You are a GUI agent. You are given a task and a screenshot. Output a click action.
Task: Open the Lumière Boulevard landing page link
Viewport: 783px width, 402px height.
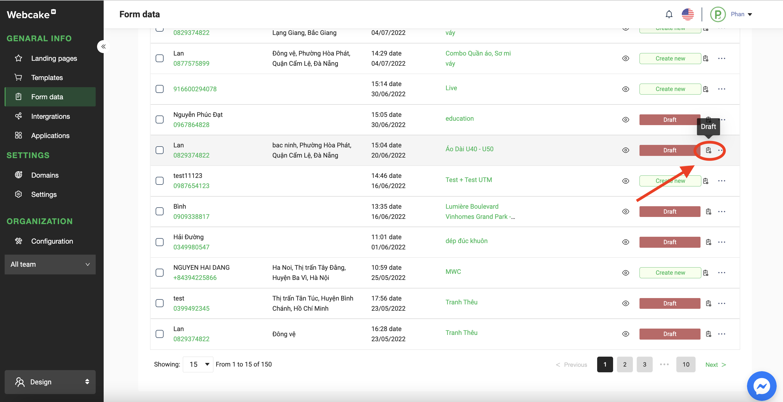click(480, 212)
